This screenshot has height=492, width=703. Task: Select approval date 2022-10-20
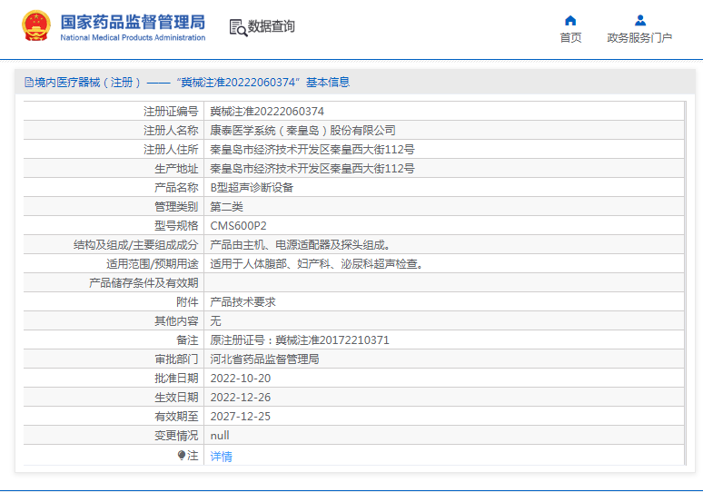click(241, 379)
